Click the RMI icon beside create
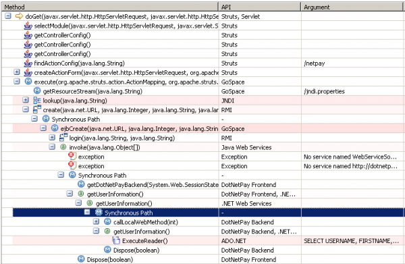405x264 pixels. pyautogui.click(x=37, y=109)
